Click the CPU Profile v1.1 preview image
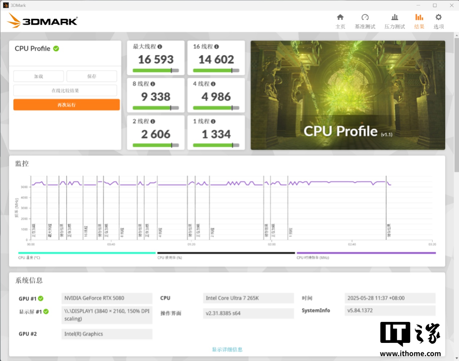This screenshot has width=459, height=361. point(348,95)
